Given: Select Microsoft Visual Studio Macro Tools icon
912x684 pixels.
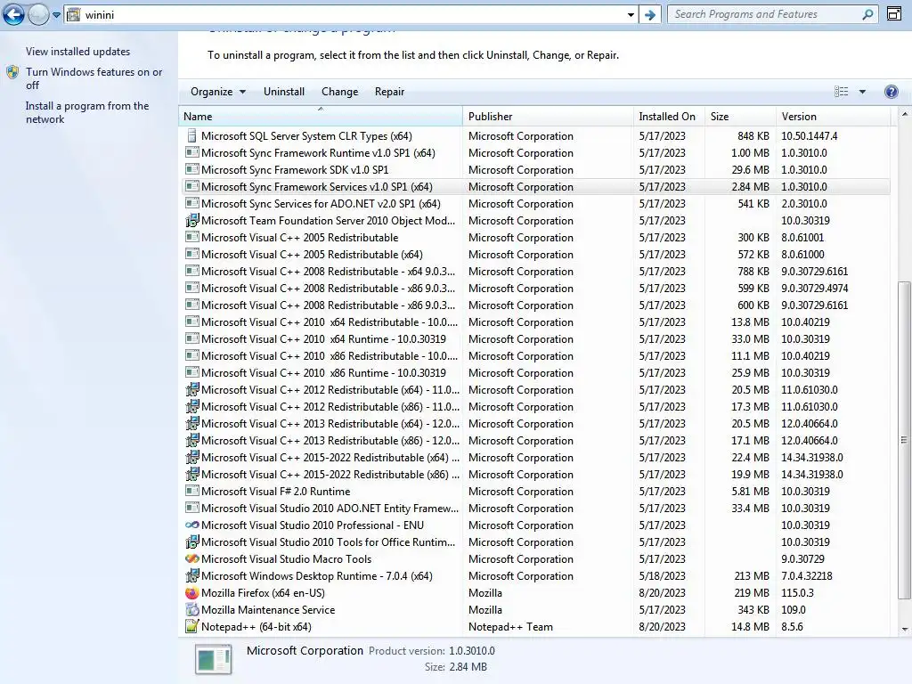Looking at the screenshot, I should [192, 559].
